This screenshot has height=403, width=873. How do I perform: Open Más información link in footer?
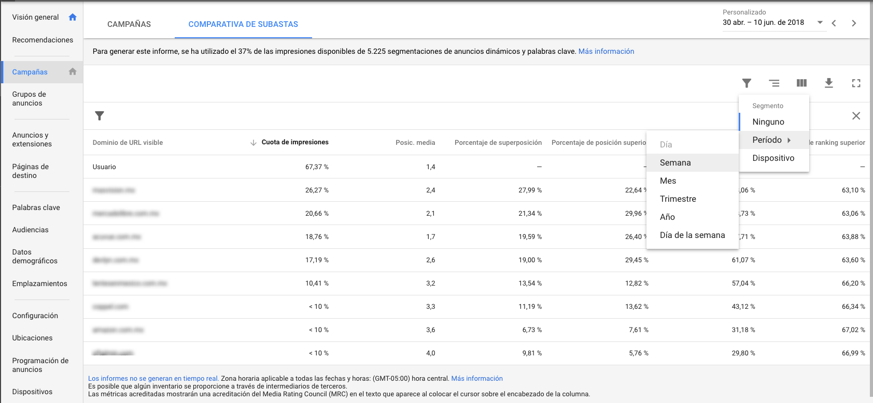(477, 378)
